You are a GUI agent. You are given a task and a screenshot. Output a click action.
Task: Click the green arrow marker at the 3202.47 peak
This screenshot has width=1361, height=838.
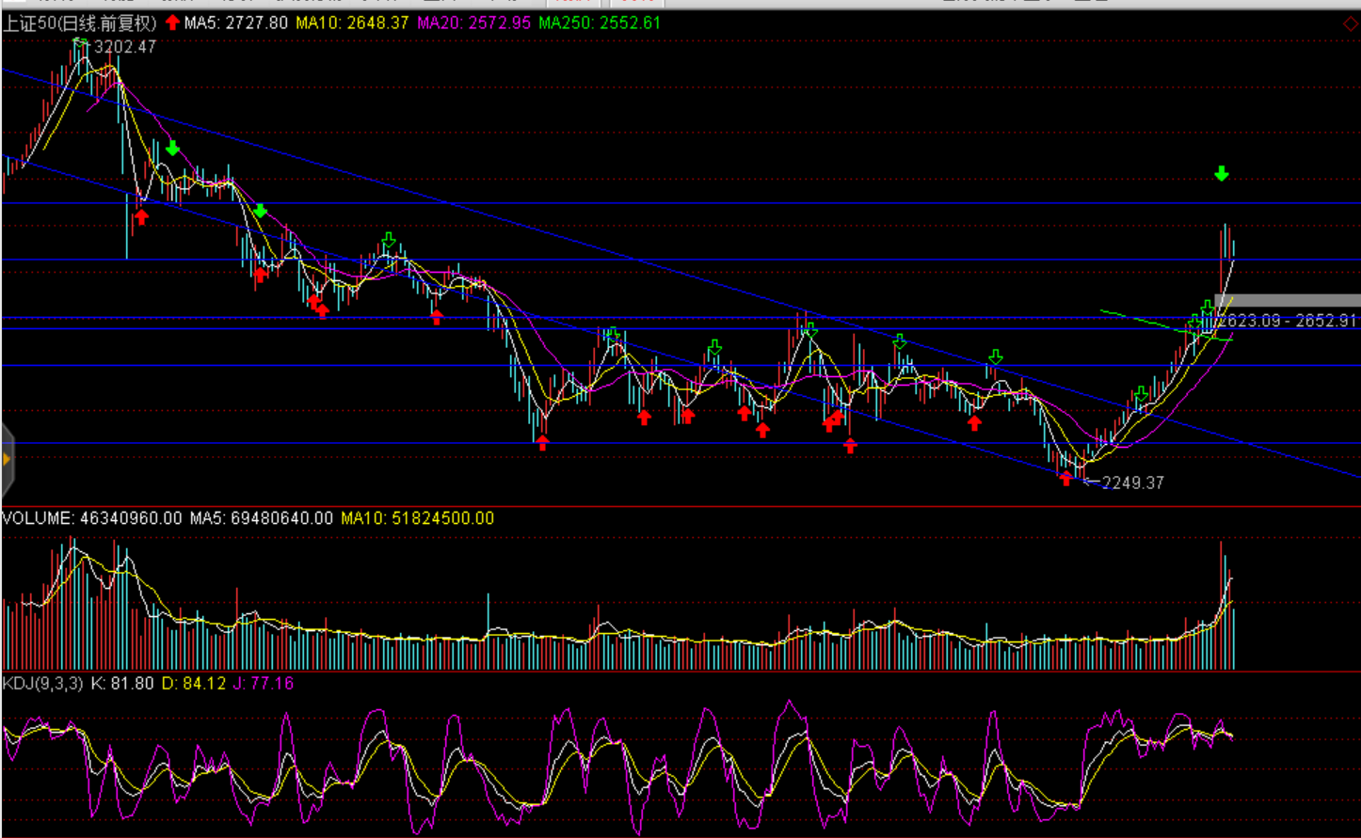click(80, 42)
